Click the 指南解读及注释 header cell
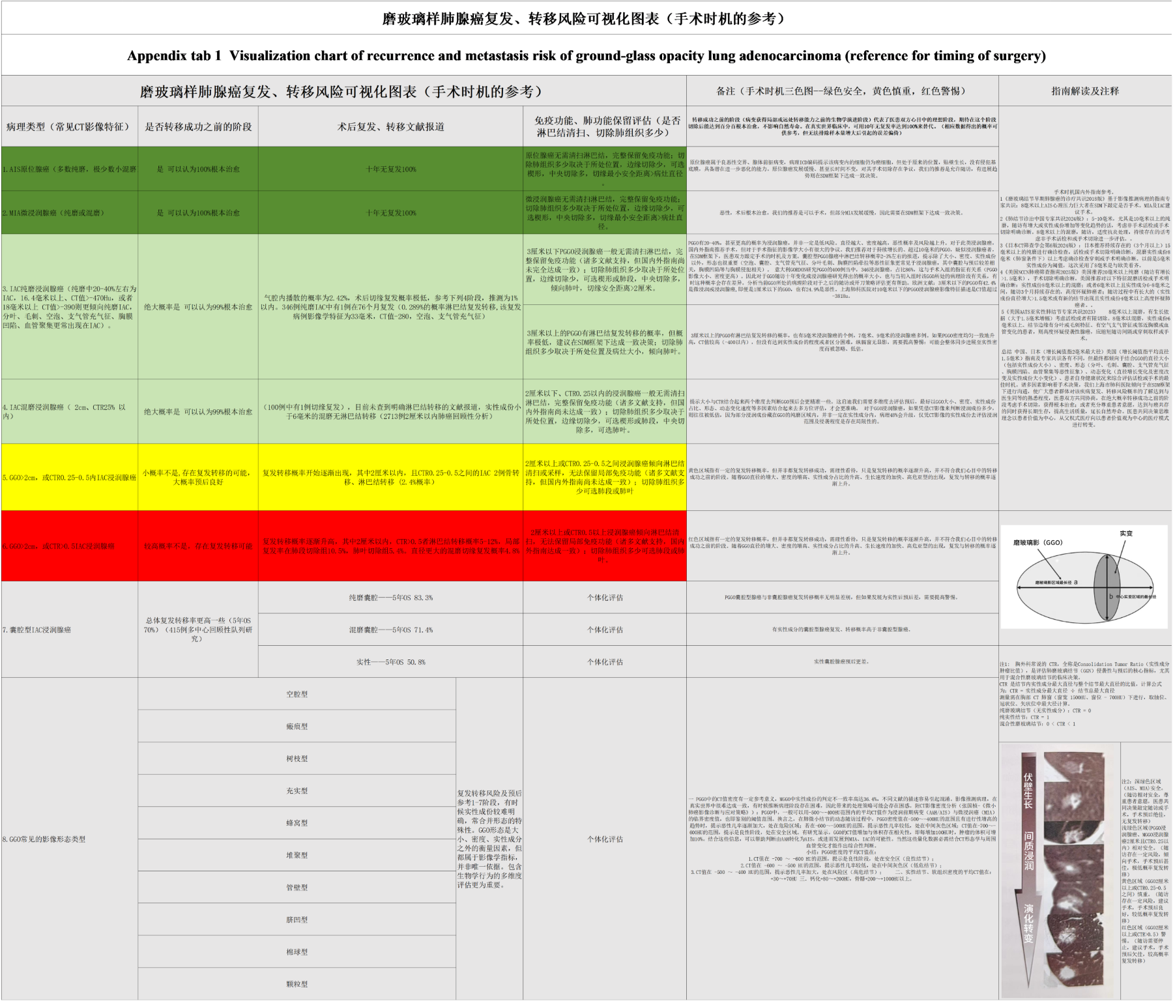This screenshot has width=1173, height=1001. point(1084,91)
